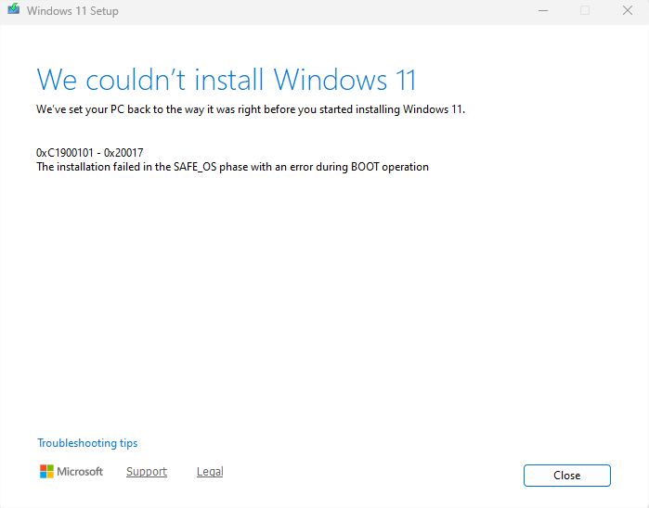Click the error code 0xC1900101 - 0x20017
649x508 pixels.
click(90, 153)
